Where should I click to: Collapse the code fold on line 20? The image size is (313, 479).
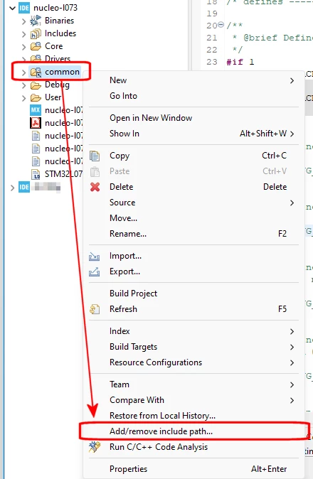[x=221, y=25]
